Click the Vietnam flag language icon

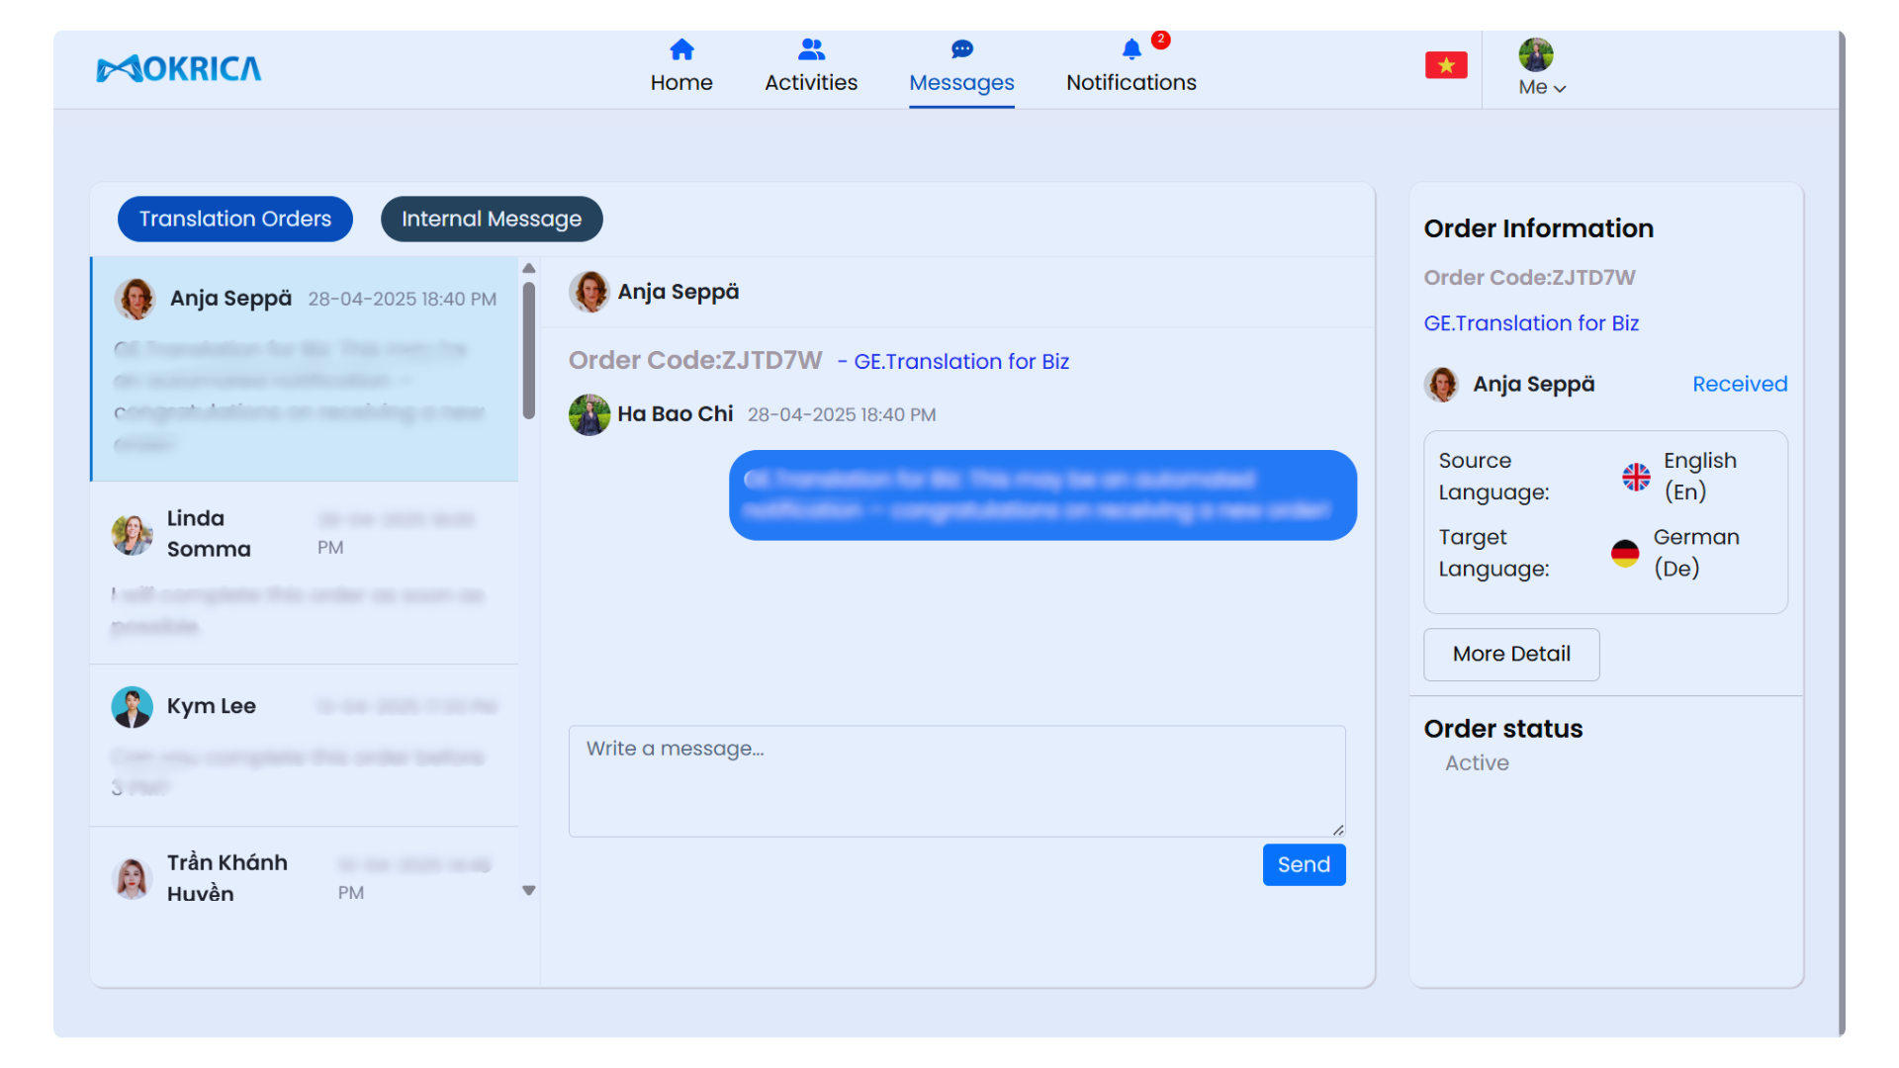tap(1445, 65)
